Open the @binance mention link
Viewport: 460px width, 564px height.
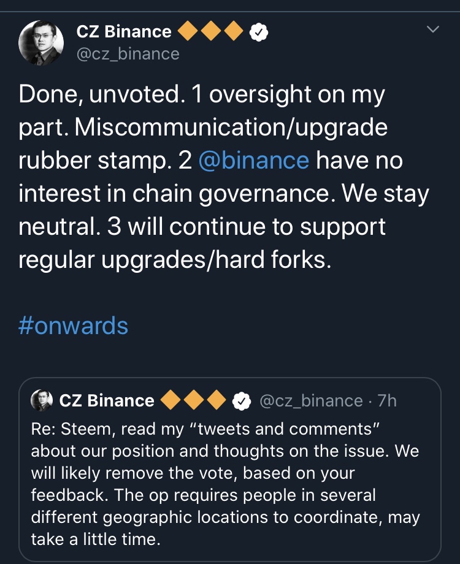click(254, 160)
